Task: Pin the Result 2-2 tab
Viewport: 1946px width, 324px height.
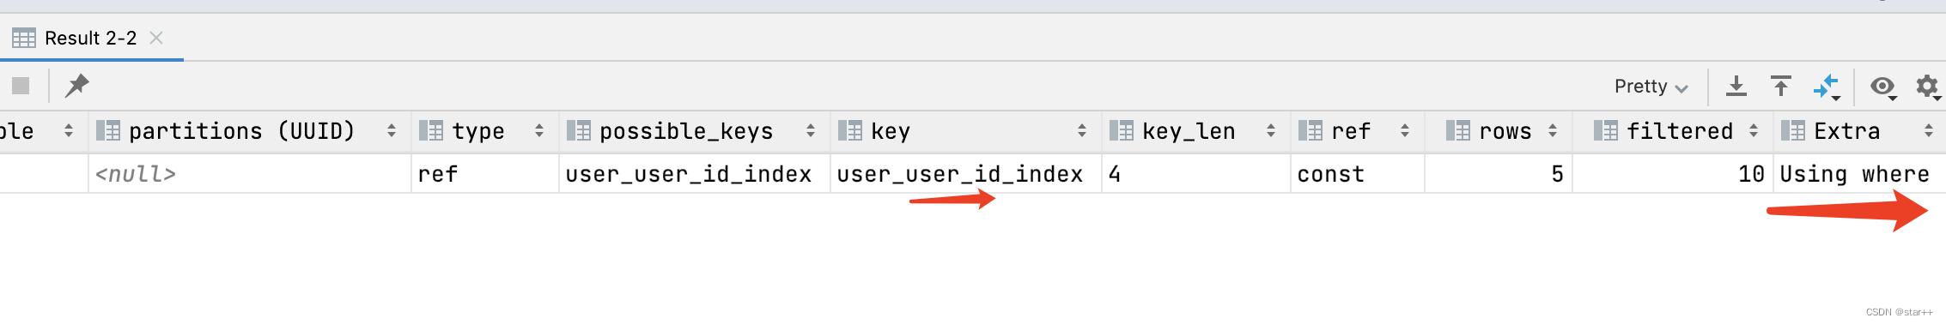Action: coord(76,86)
